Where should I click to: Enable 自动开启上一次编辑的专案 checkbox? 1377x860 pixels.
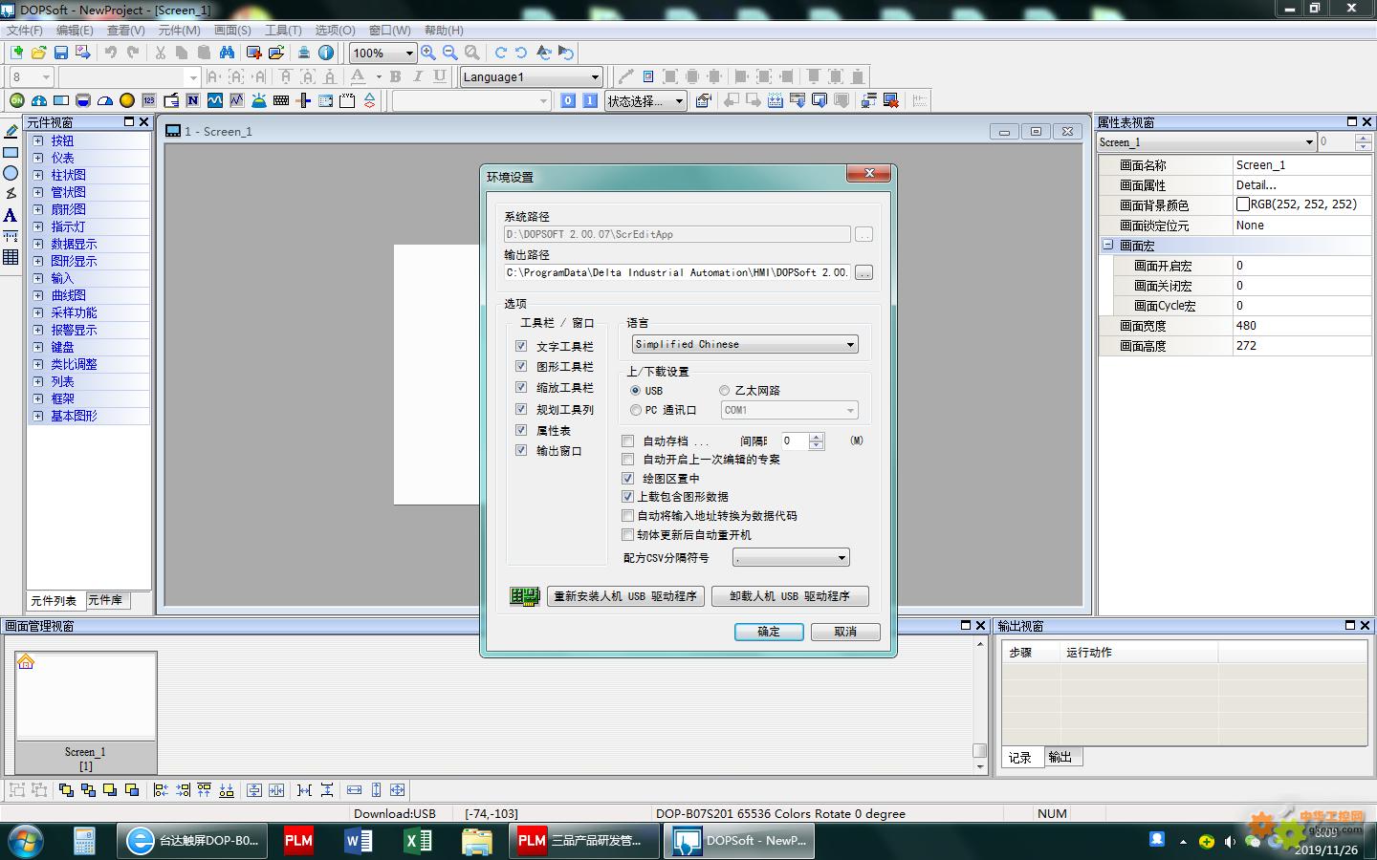(628, 460)
